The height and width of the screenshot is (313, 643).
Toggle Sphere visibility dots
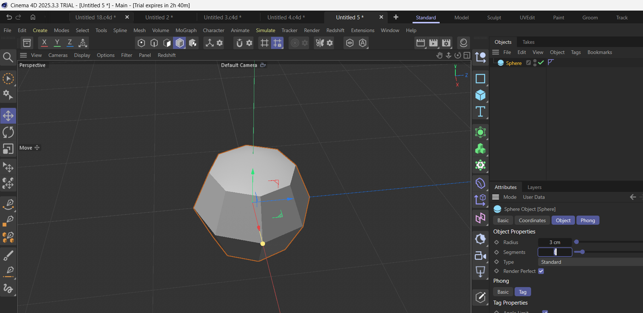point(535,63)
